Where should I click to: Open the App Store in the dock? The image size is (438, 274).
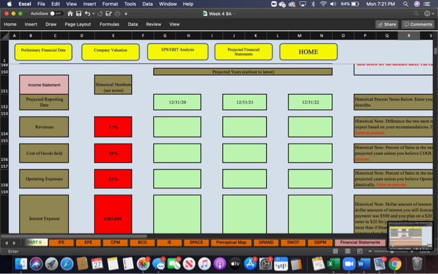coord(250,263)
